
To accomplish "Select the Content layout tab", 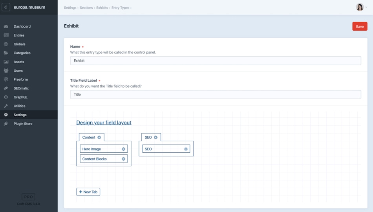I will [x=89, y=137].
